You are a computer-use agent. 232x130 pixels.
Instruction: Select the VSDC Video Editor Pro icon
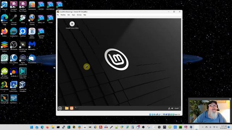tap(23, 73)
